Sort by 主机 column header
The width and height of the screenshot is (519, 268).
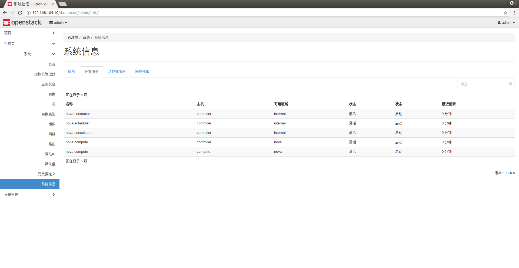[x=200, y=104]
